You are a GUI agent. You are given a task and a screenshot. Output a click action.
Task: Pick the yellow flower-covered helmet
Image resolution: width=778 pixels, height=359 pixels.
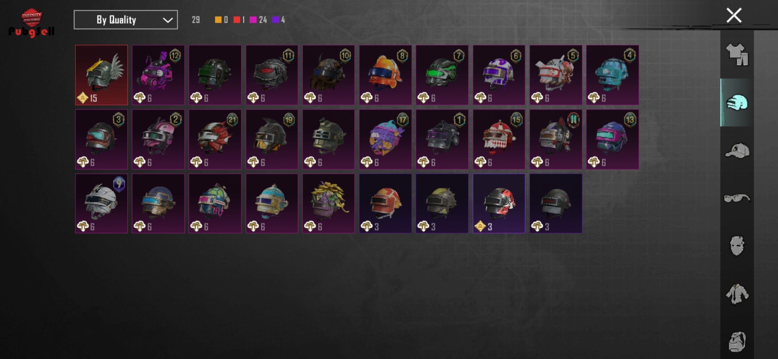click(328, 203)
